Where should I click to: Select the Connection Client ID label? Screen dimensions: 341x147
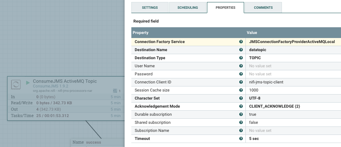(x=153, y=82)
